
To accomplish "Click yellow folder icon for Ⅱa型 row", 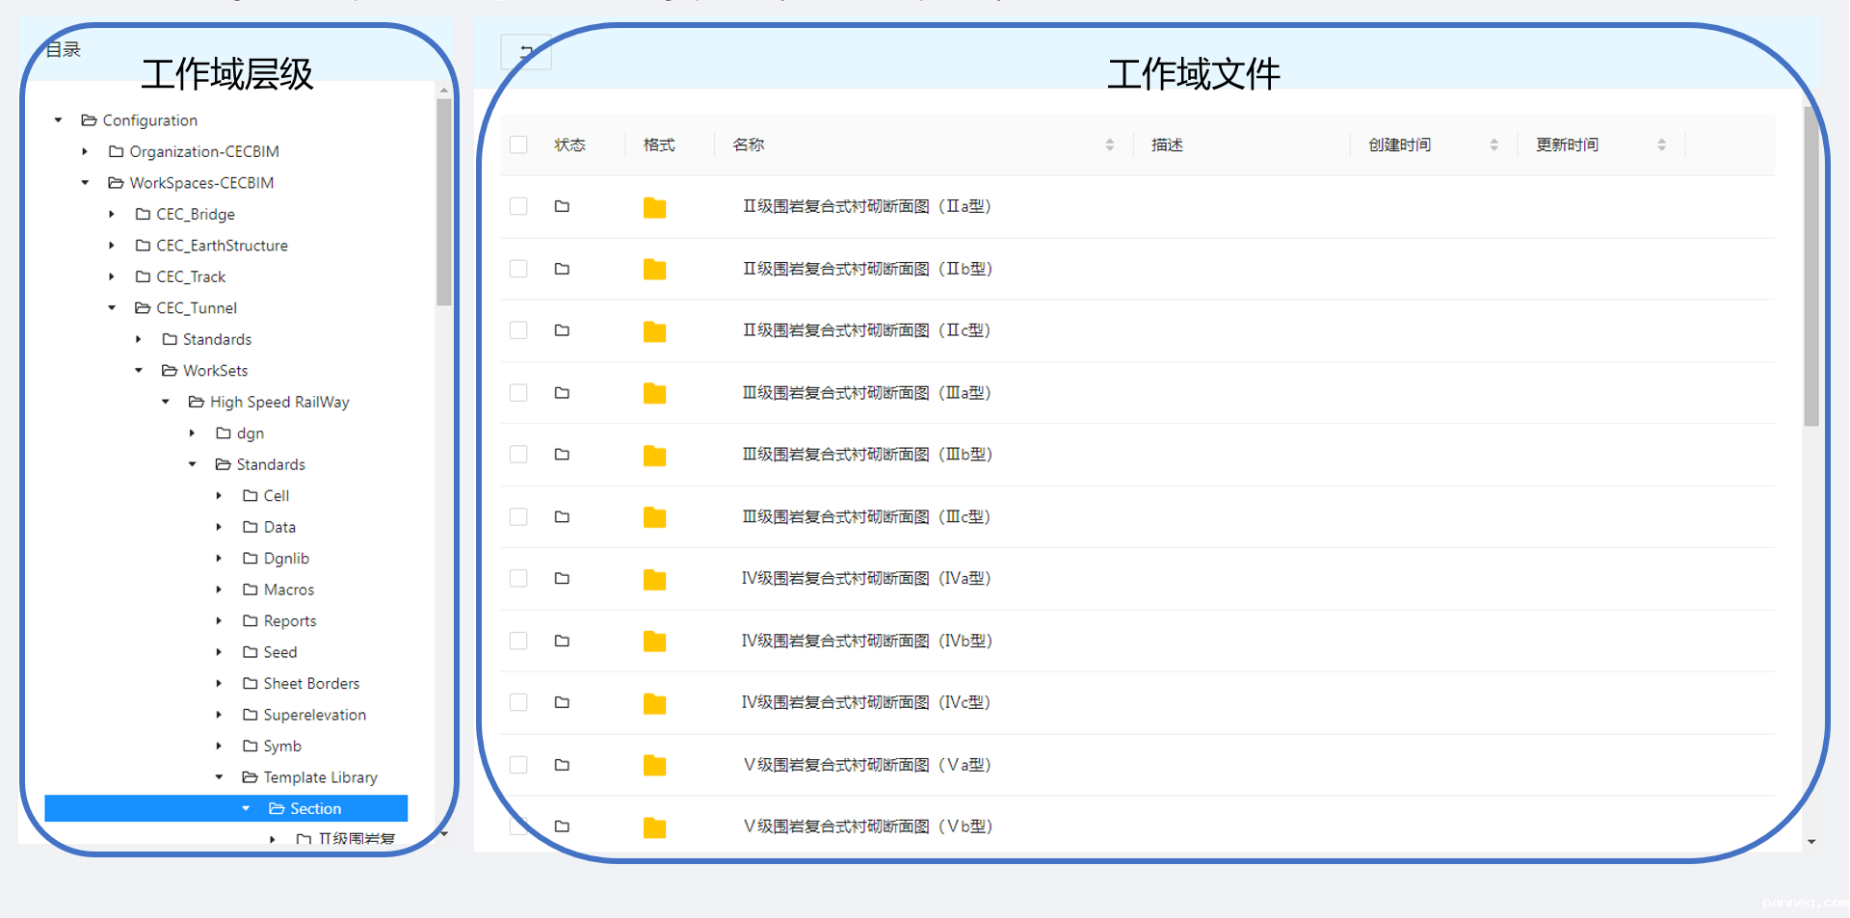I will point(654,207).
